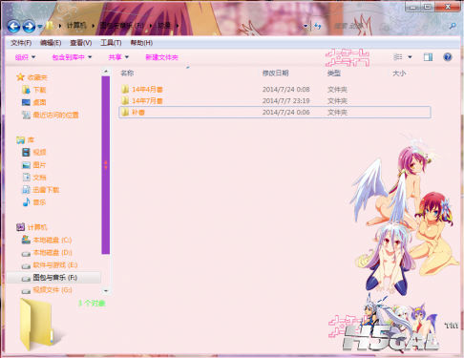Open the 文件(F) menu

[21, 43]
